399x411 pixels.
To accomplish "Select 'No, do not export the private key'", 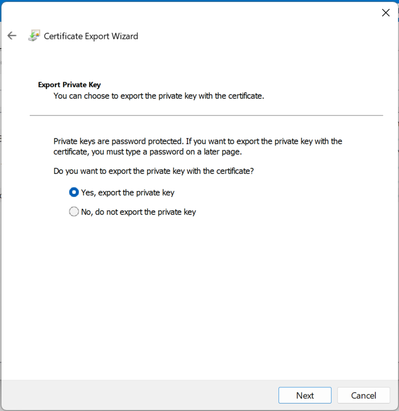I will coord(132,212).
